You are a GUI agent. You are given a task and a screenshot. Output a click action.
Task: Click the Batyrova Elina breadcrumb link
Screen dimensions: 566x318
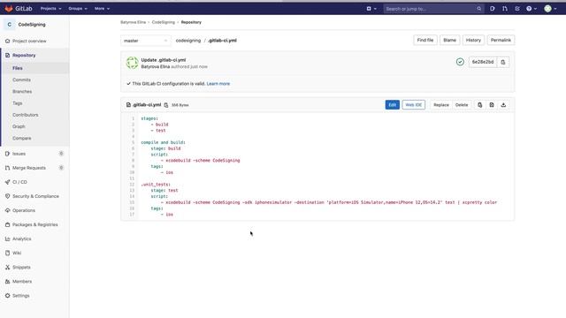tap(133, 22)
